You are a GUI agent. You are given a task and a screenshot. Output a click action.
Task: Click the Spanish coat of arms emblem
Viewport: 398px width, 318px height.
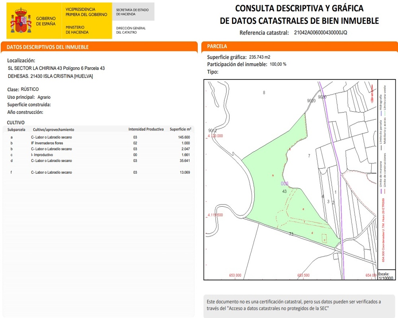[x=21, y=20]
